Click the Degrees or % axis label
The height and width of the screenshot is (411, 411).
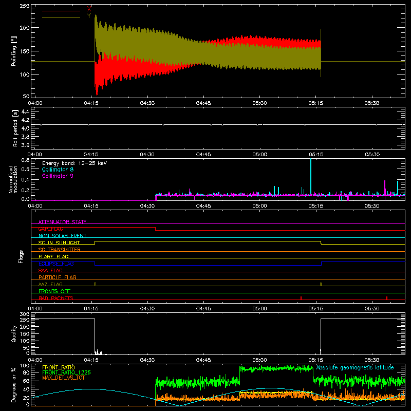tap(14, 385)
